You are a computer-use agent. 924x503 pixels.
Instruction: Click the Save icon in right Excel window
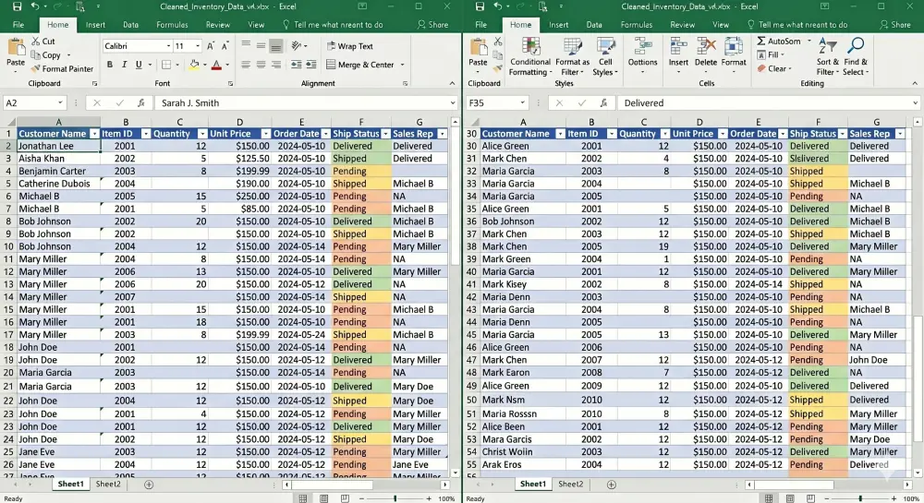click(x=480, y=6)
